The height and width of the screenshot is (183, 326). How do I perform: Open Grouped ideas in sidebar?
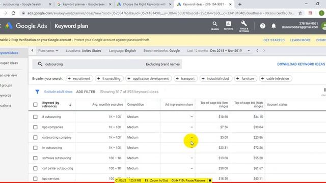9,63
